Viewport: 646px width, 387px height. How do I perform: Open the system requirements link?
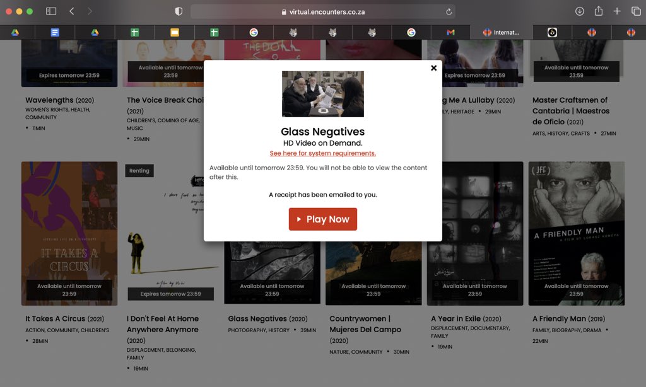coord(322,153)
